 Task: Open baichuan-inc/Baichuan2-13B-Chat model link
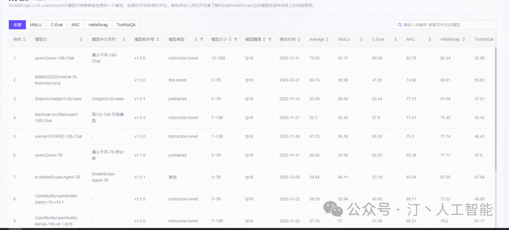point(57,117)
